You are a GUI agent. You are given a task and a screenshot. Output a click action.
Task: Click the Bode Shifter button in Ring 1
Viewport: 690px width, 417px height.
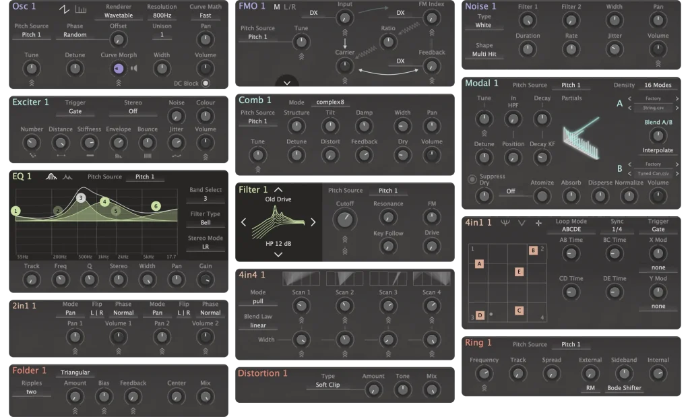tap(624, 388)
